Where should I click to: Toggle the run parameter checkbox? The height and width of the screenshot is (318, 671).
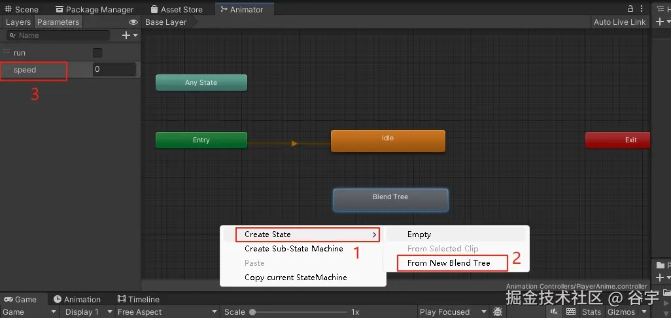(x=97, y=53)
